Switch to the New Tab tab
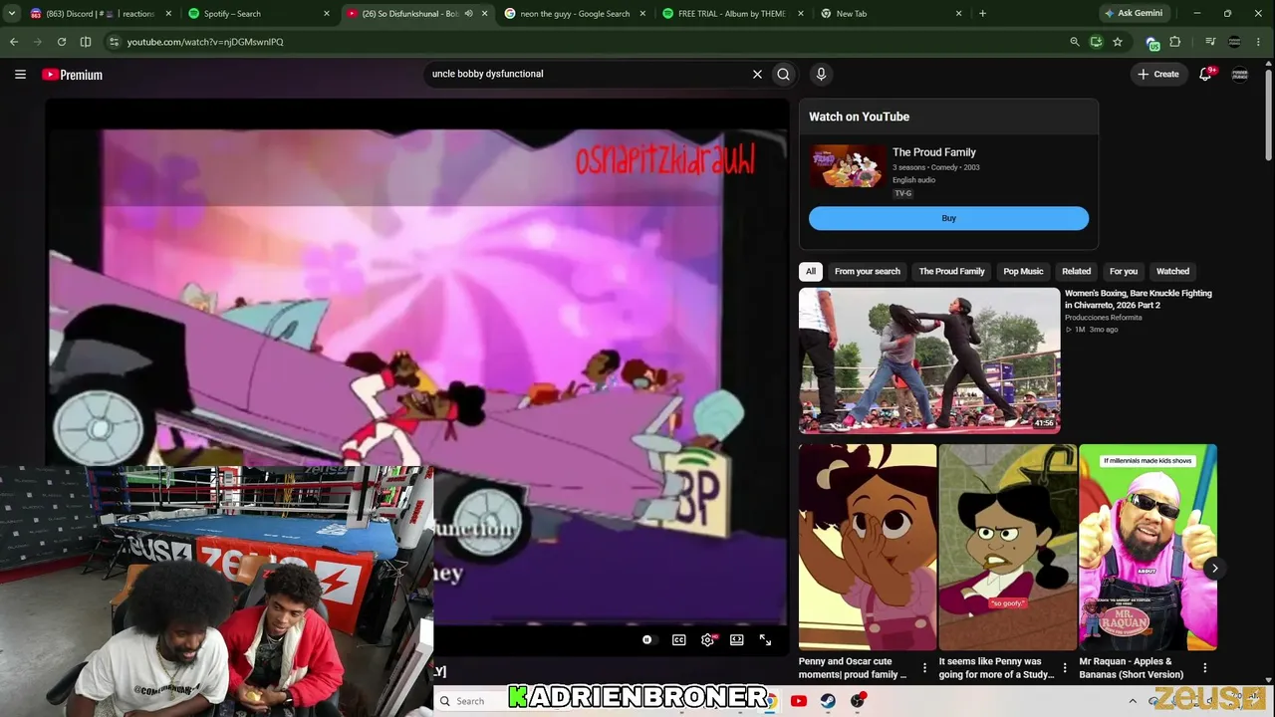The height and width of the screenshot is (717, 1275). point(892,14)
